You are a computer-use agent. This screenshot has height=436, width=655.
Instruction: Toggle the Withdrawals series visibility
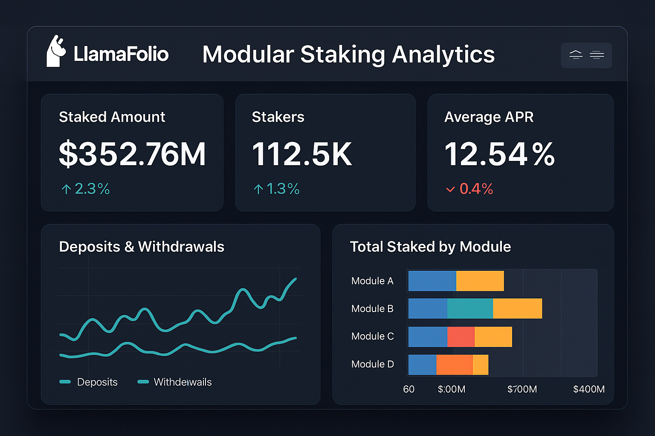[183, 382]
